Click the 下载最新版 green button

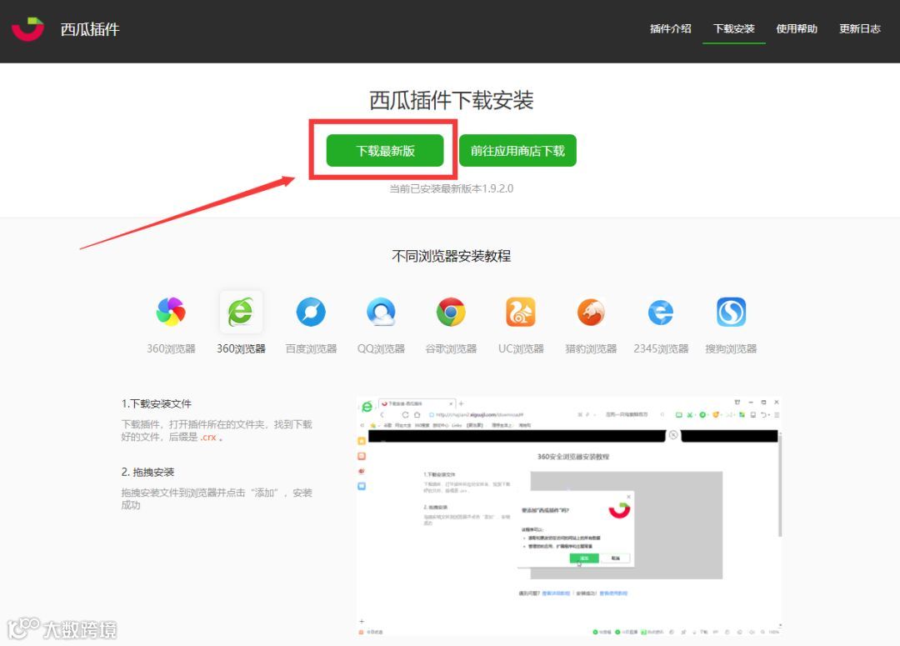click(385, 150)
